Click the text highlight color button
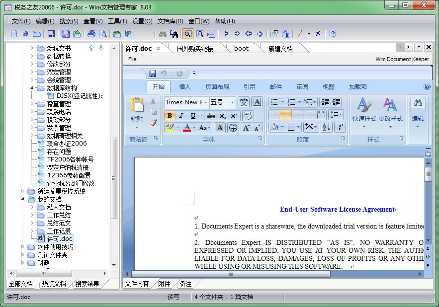Viewport: 439px width, 307px height. 170,128
